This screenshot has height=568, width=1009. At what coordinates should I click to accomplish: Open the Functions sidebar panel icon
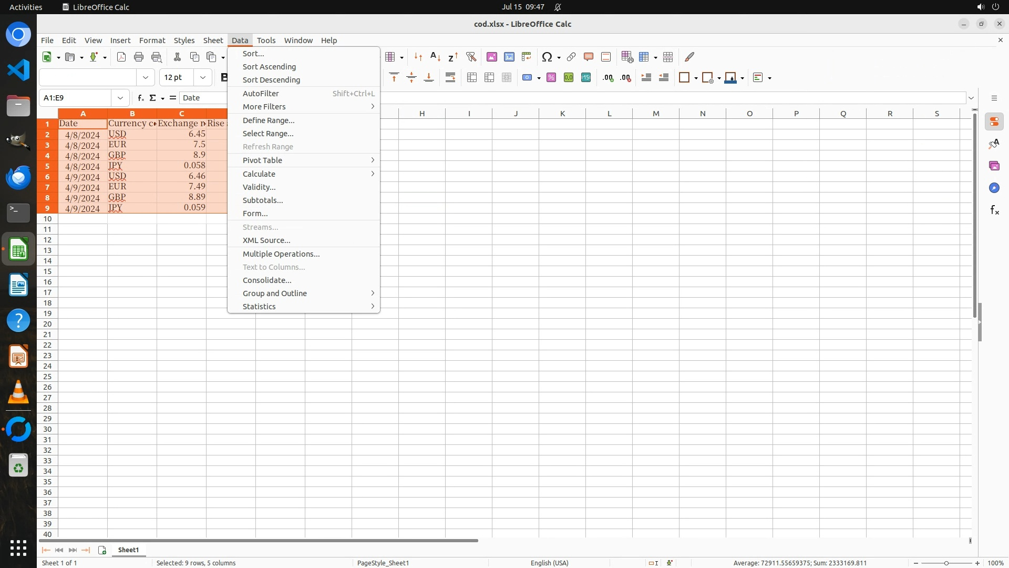tap(994, 210)
